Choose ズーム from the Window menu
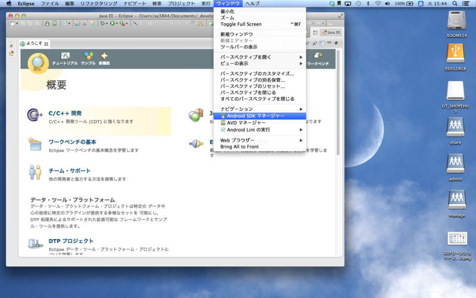The width and height of the screenshot is (476, 298). click(x=259, y=18)
